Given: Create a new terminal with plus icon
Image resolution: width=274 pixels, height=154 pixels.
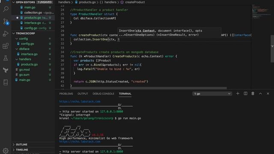Looking at the screenshot, I should tap(238, 94).
